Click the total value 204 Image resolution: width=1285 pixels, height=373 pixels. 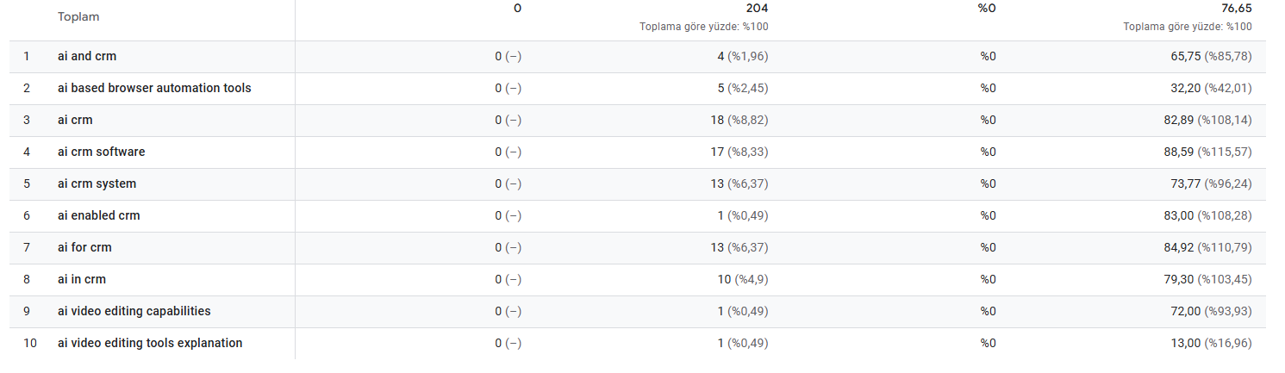(x=758, y=8)
